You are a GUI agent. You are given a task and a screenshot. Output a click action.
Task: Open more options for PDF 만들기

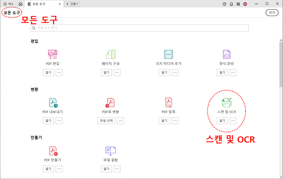pos(59,169)
